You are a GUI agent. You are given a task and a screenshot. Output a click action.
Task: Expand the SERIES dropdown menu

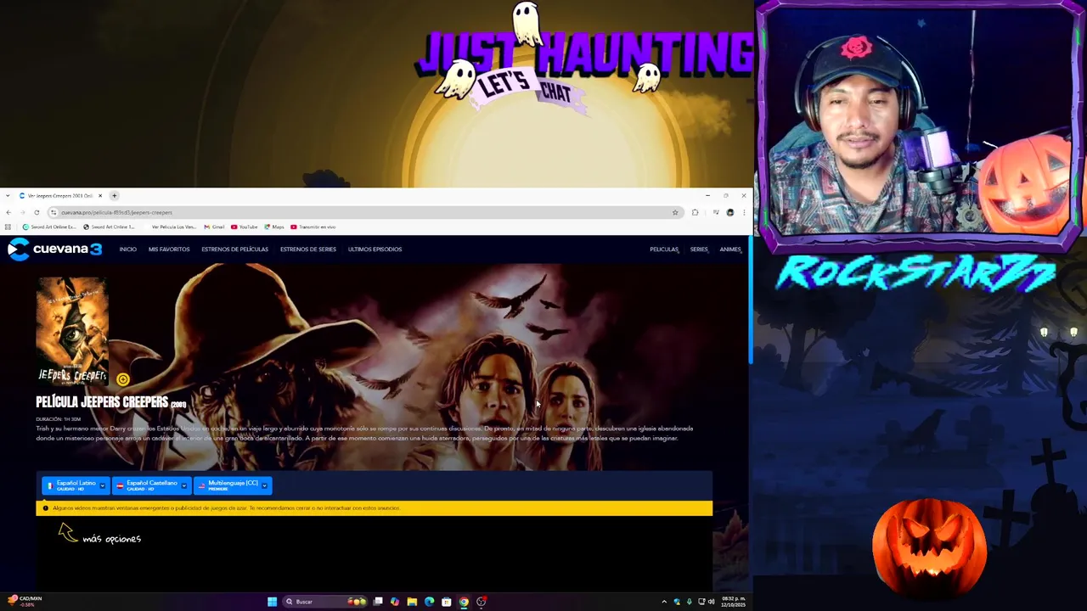699,249
